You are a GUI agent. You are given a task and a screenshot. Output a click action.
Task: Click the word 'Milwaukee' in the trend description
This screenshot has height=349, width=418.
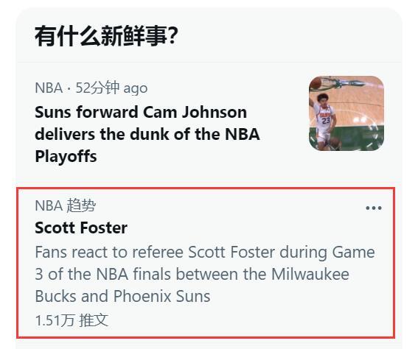click(310, 274)
